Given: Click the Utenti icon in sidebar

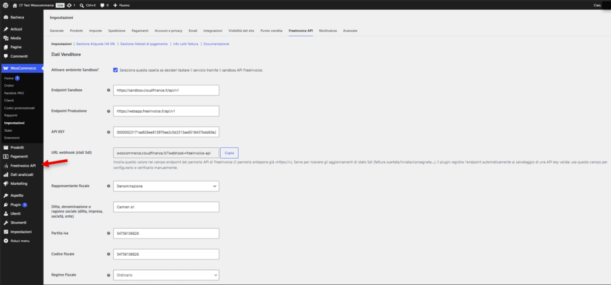Looking at the screenshot, I should click(6, 213).
